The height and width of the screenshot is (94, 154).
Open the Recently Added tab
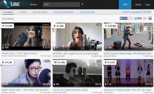click(x=40, y=12)
